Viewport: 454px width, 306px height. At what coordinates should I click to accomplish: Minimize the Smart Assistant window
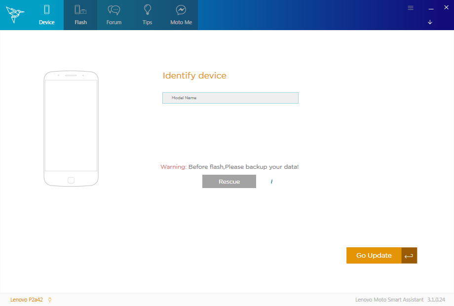point(431,8)
